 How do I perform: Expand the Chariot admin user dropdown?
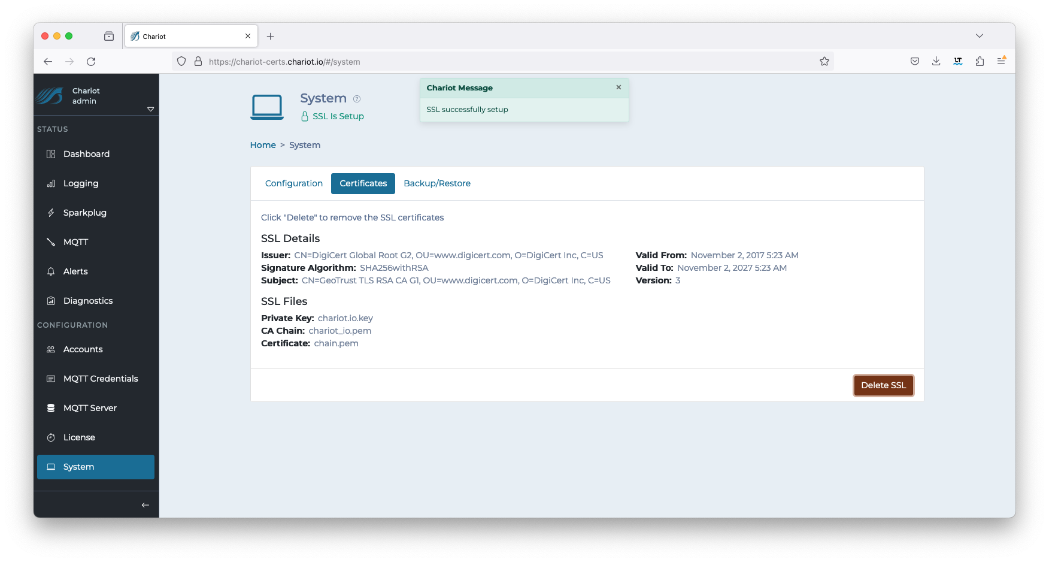pos(150,109)
